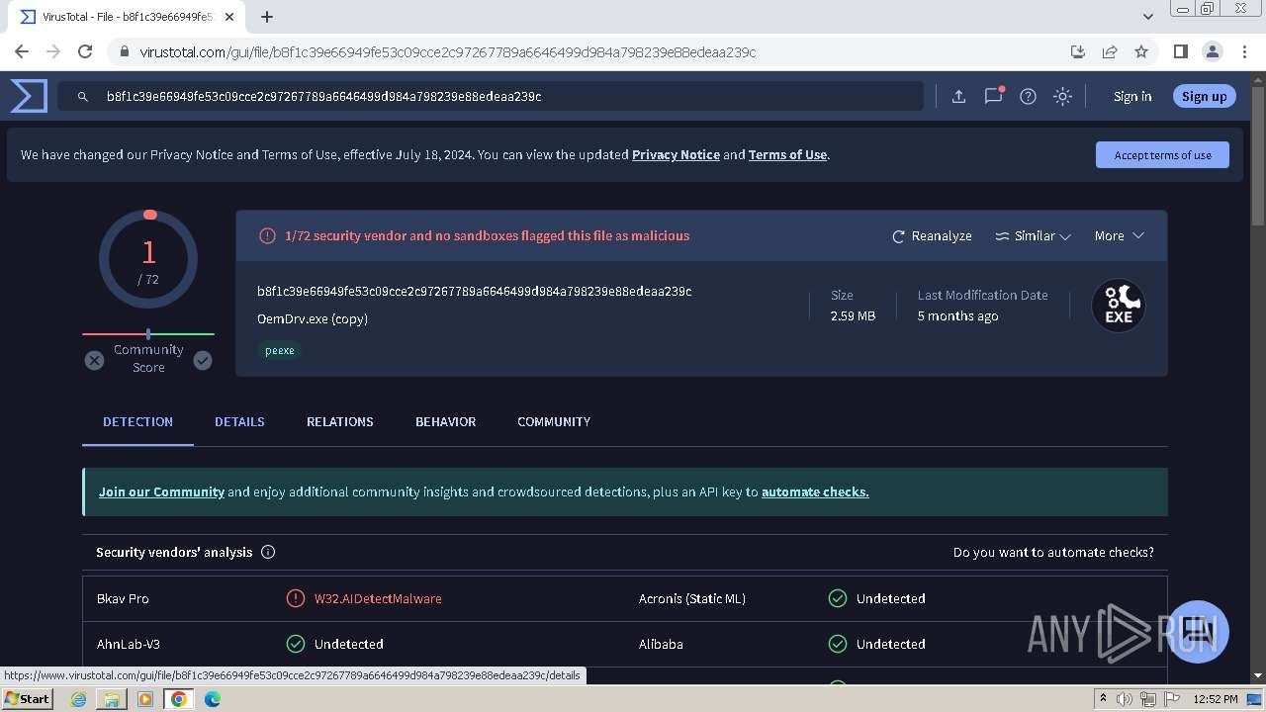1266x712 pixels.
Task: Open Microsoft Edge from taskbar
Action: click(x=212, y=699)
